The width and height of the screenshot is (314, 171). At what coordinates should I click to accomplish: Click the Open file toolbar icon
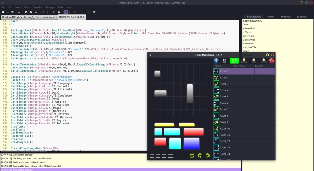tap(7, 12)
